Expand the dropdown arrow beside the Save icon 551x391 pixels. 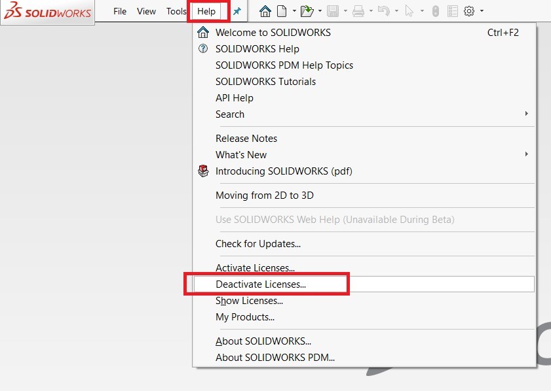tap(345, 11)
